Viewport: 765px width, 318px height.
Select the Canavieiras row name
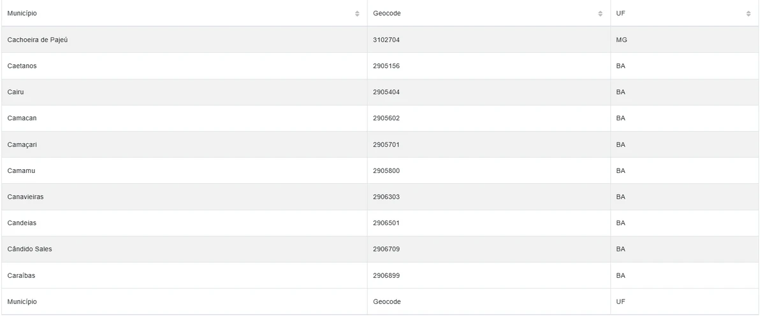click(25, 197)
